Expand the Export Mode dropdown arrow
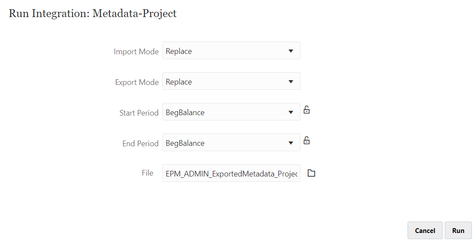 click(291, 81)
